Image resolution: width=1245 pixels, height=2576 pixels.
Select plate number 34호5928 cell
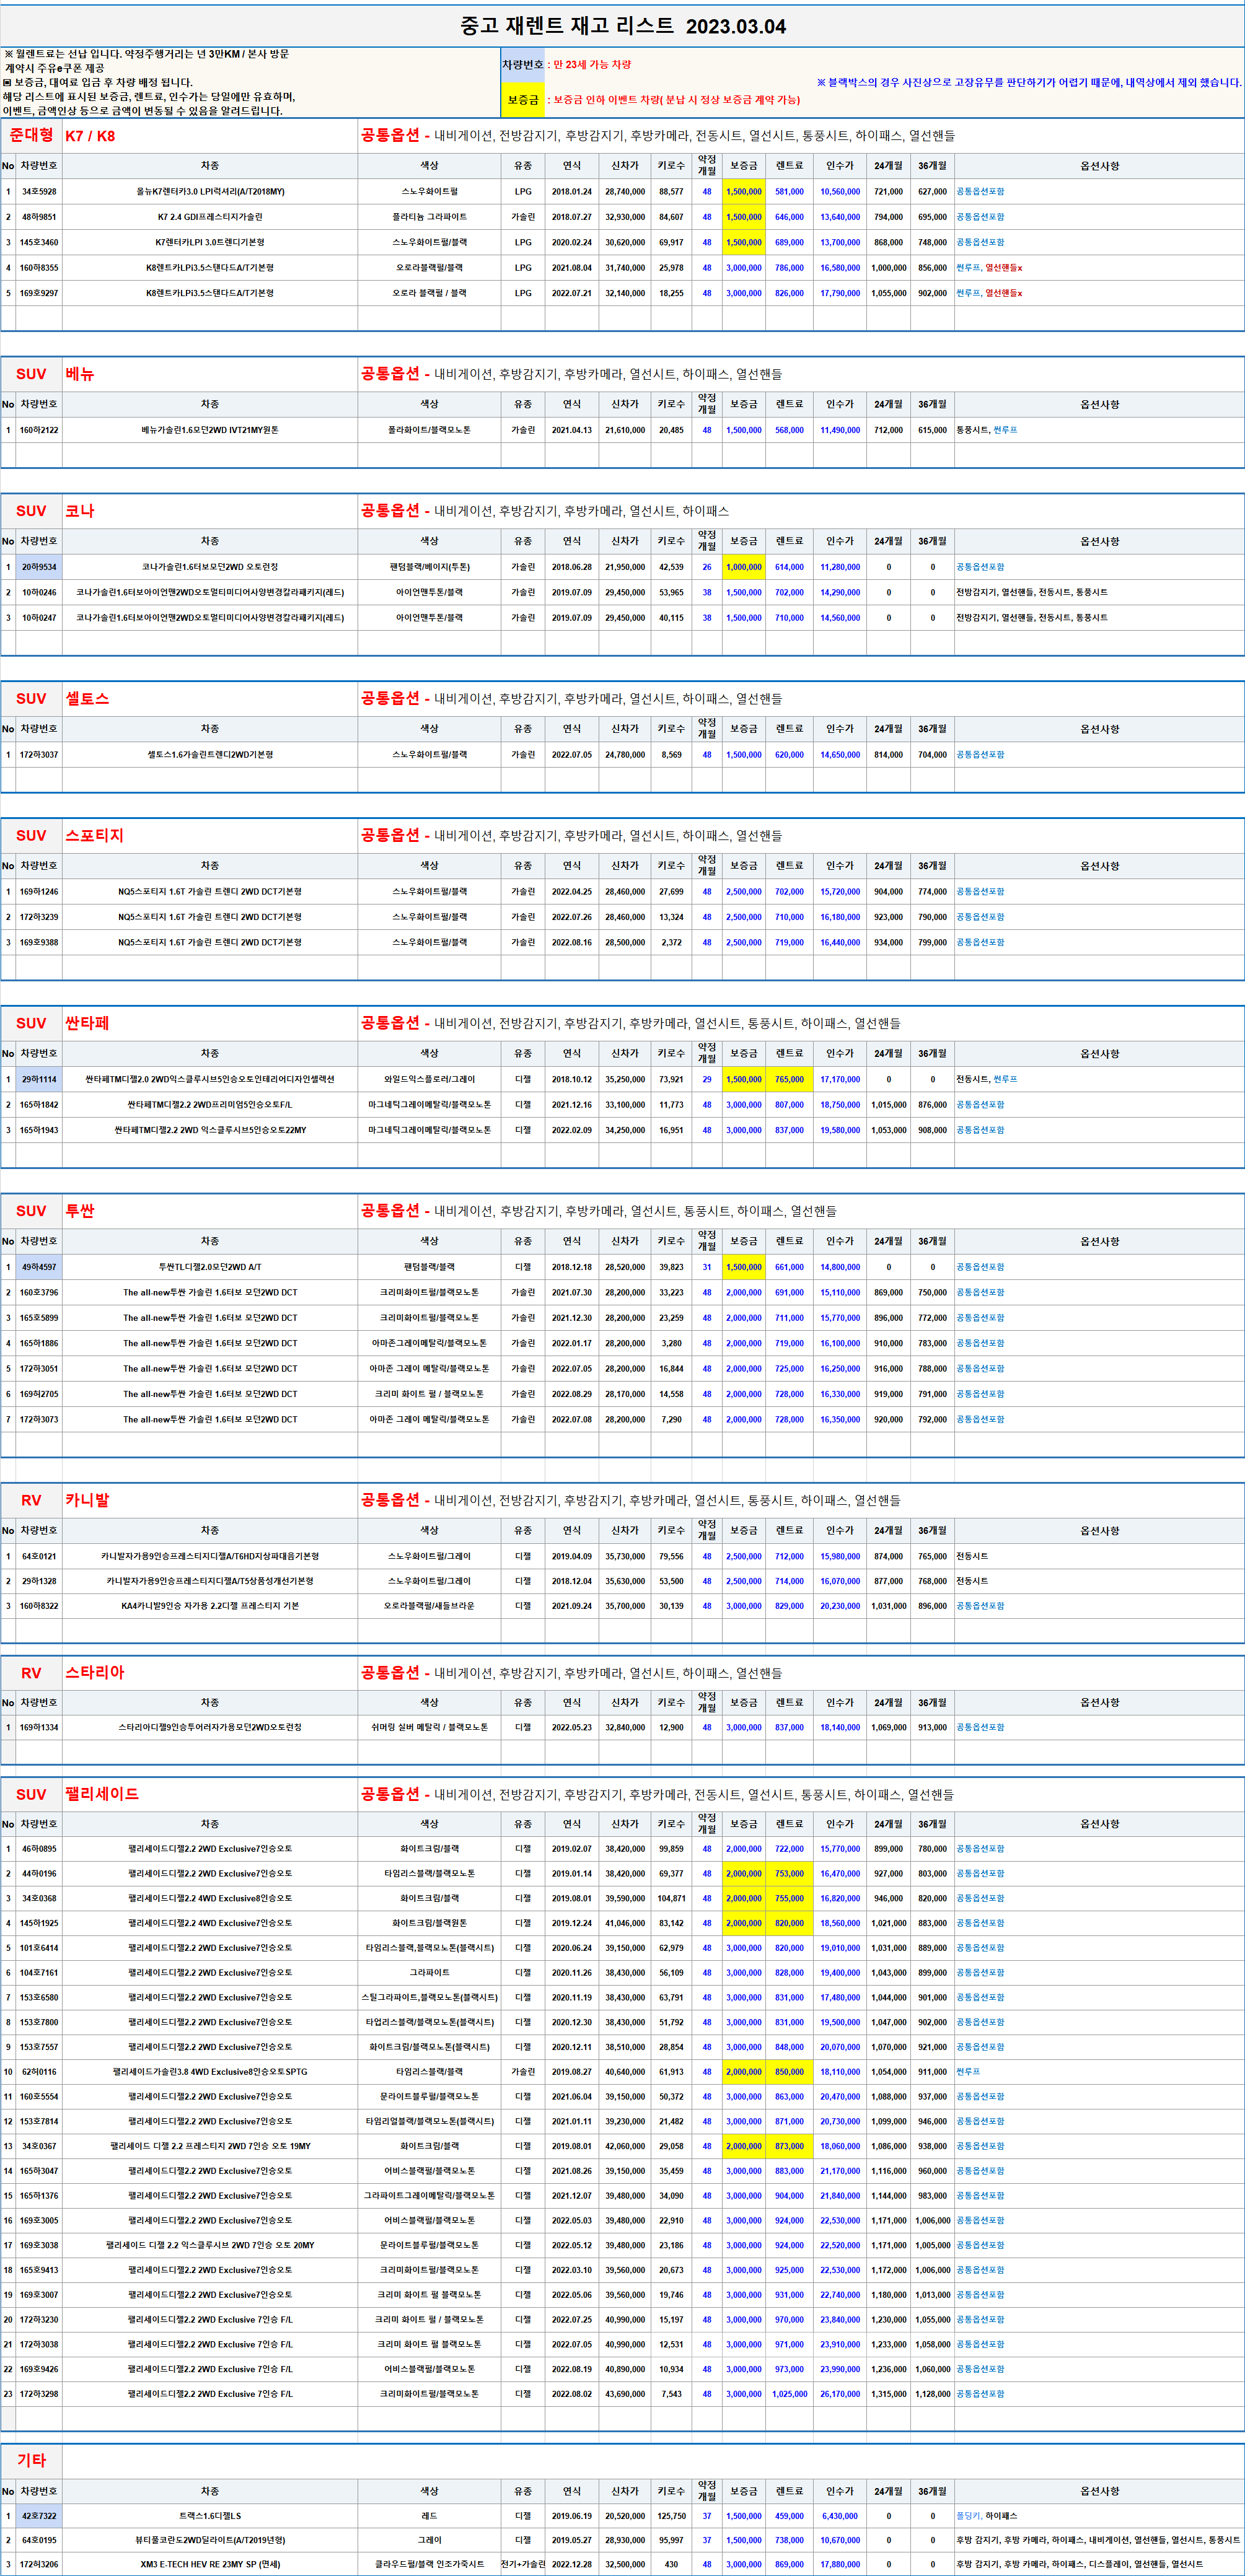click(x=39, y=191)
